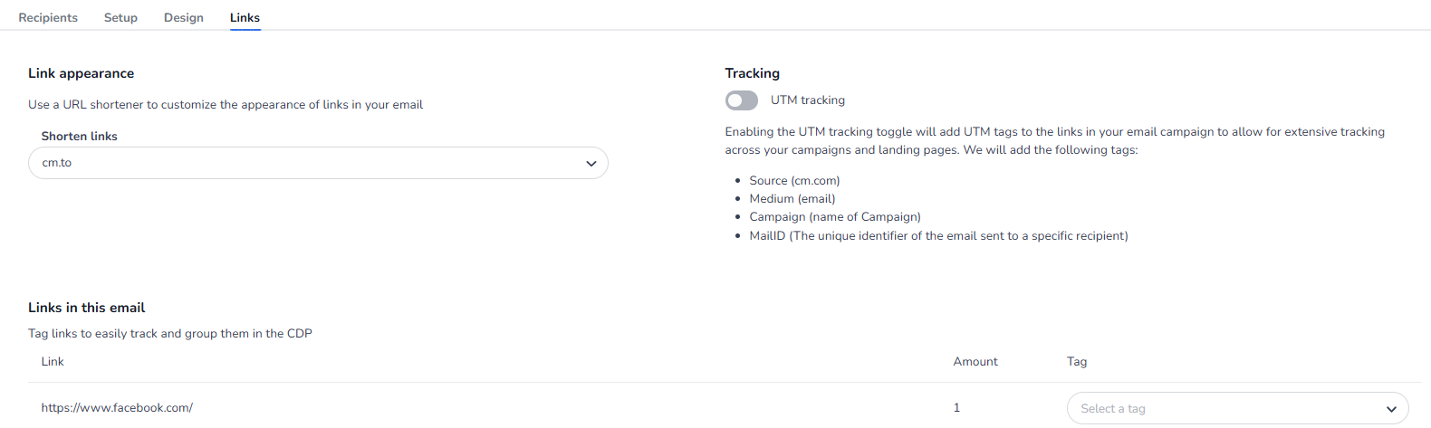Viewport: 1431px width, 428px height.
Task: Go to the Design tab
Action: point(184,17)
